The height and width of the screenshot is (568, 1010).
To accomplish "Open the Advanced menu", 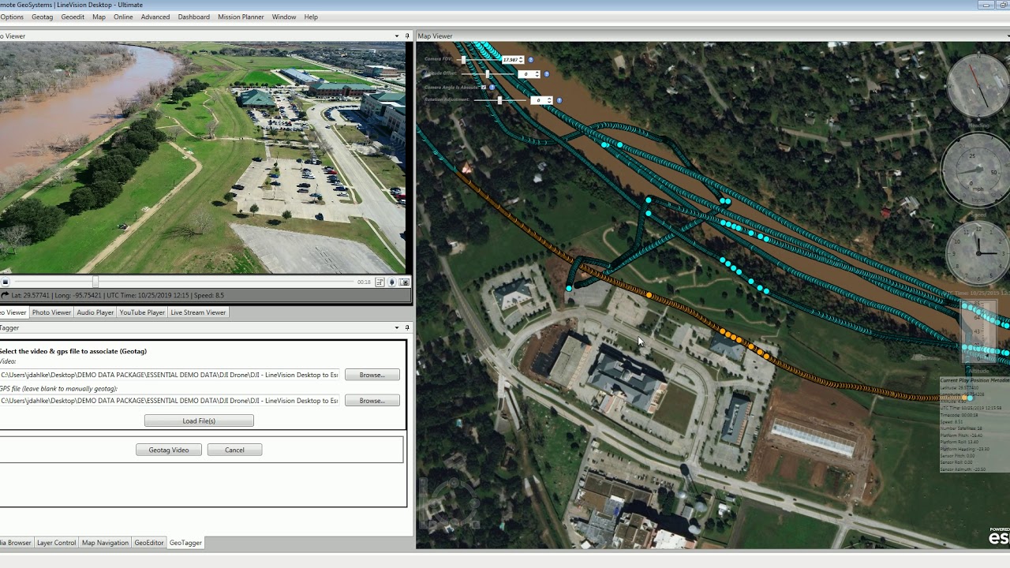I will coord(155,17).
